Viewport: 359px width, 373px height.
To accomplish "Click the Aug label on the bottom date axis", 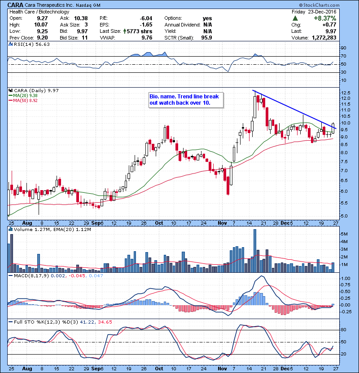I will 27,369.
